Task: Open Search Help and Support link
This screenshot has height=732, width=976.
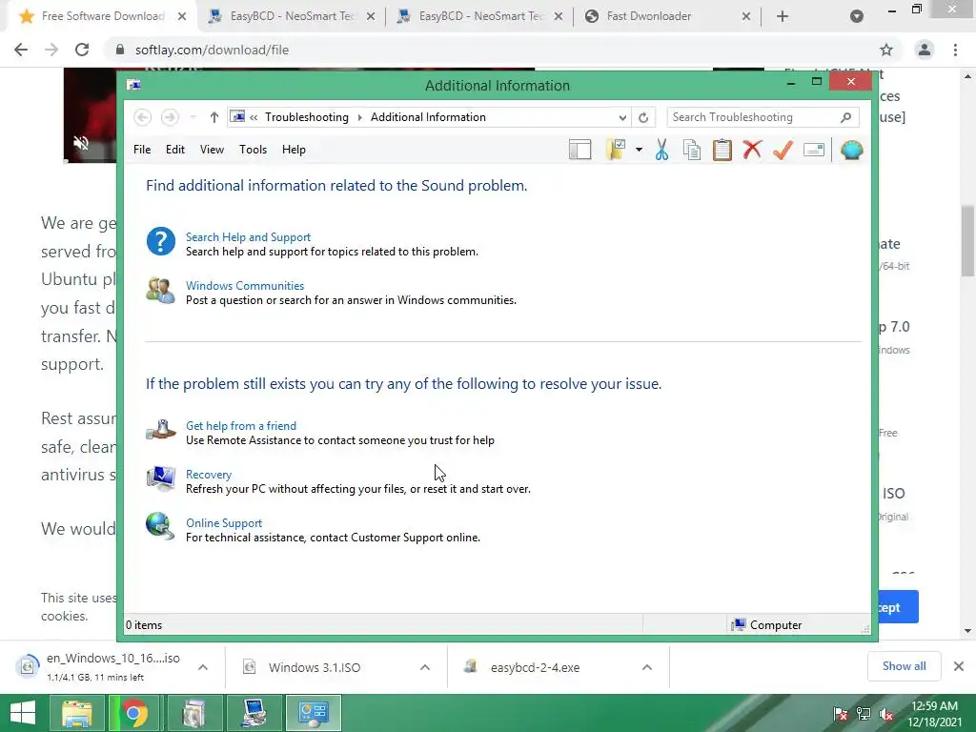Action: click(248, 237)
